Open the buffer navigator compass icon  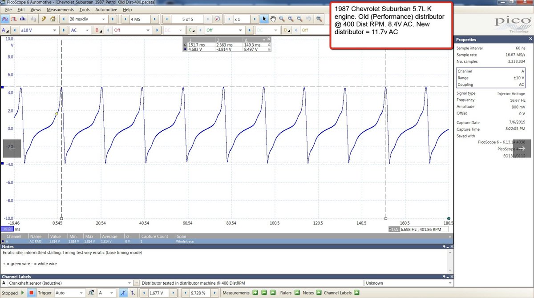pos(217,19)
